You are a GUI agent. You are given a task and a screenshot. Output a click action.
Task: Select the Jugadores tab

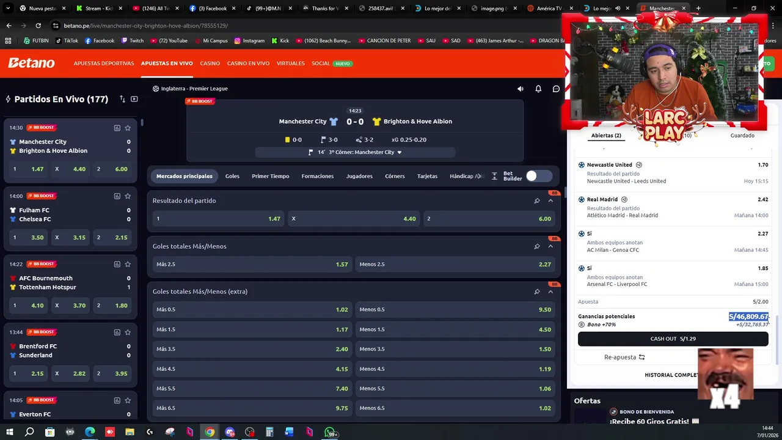359,176
